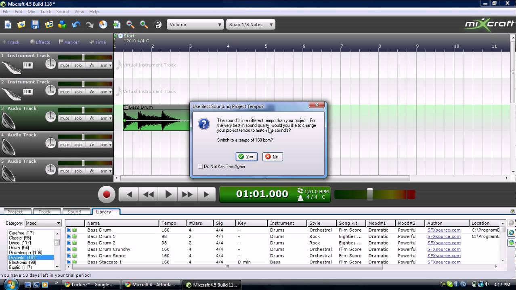The width and height of the screenshot is (516, 290).
Task: Click the blue question mark icon in the dialog
Action: point(204,124)
